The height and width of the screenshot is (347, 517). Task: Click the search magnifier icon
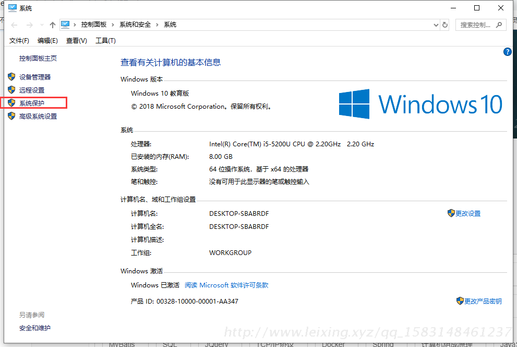tap(499, 25)
